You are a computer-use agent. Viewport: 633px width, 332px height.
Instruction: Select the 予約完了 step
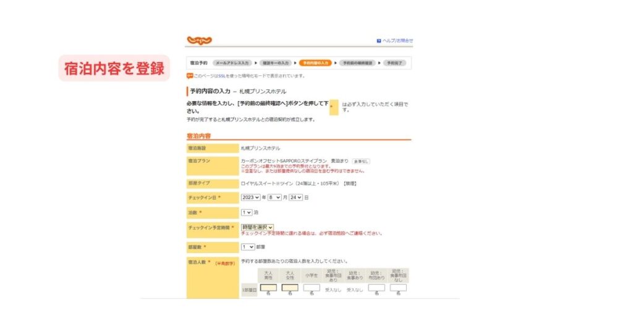tap(394, 63)
